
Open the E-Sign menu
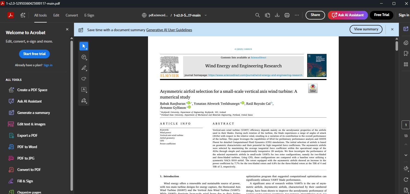point(89,15)
